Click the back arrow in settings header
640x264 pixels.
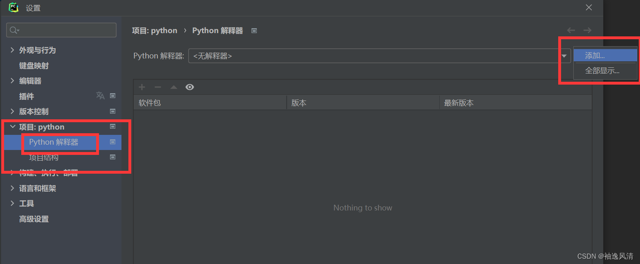coord(571,30)
